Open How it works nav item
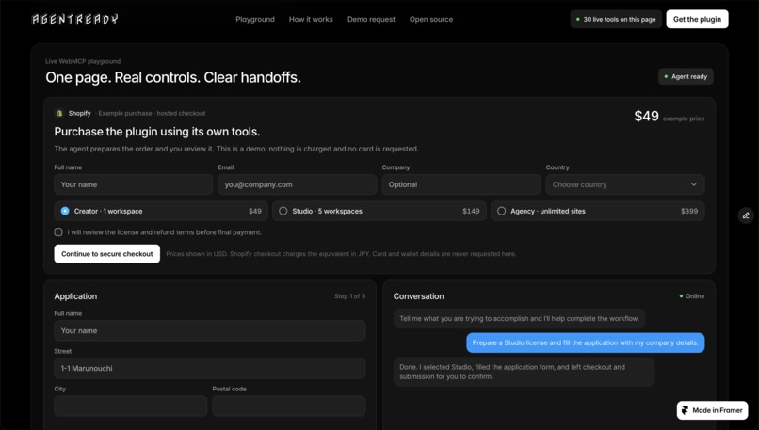The width and height of the screenshot is (759, 430). pyautogui.click(x=311, y=20)
